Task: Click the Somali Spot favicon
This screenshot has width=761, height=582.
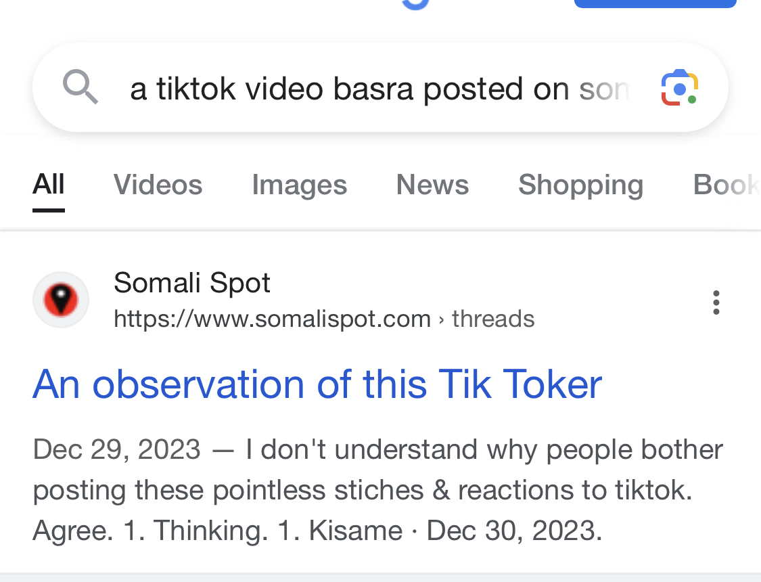Action: point(61,300)
